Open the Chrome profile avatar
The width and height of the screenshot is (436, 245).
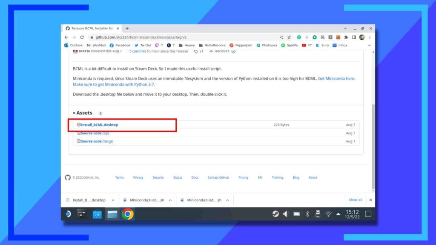362,37
